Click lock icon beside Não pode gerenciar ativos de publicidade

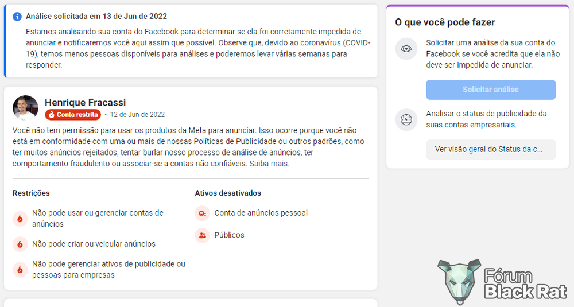pos(20,270)
